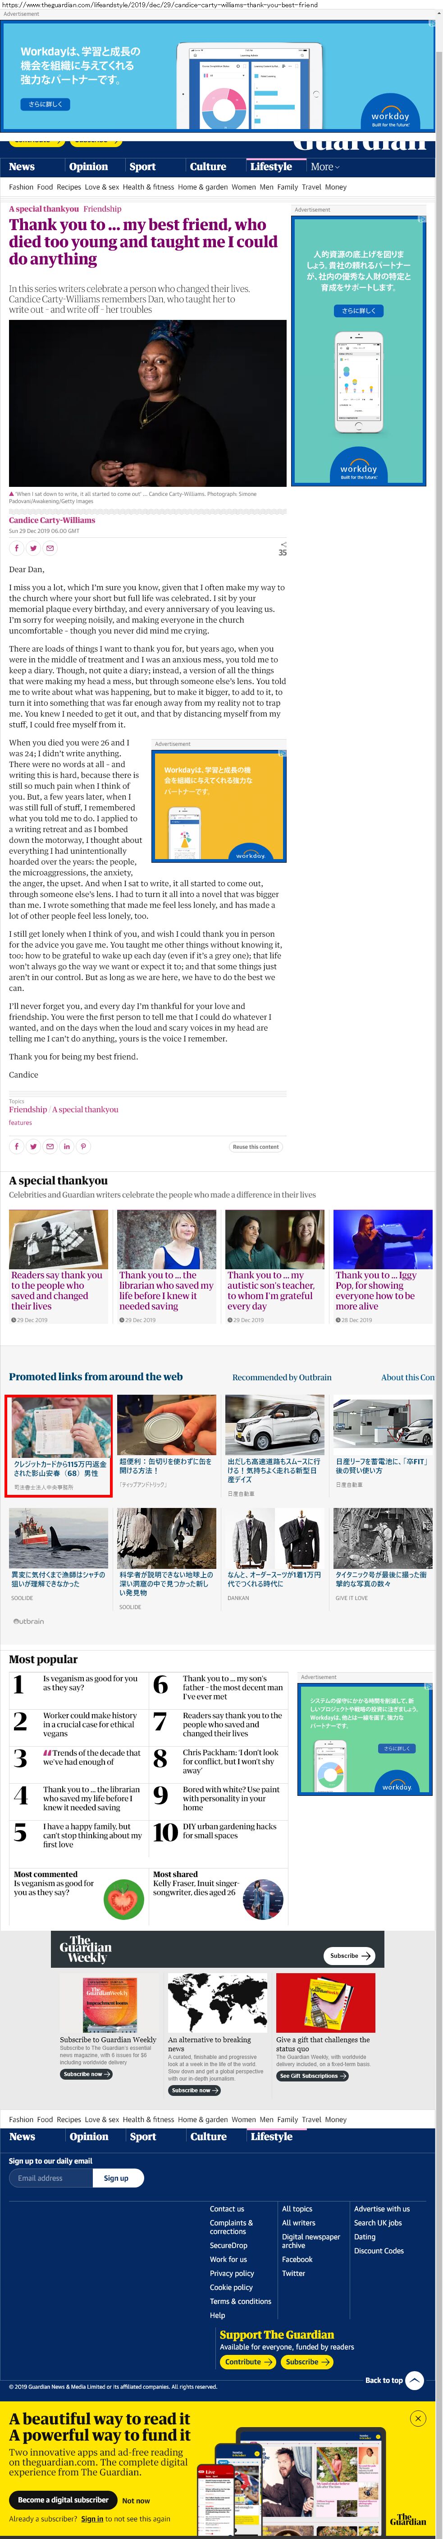The height and width of the screenshot is (2539, 443).
Task: Open author link Candice Carty-Williams
Action: pos(52,519)
